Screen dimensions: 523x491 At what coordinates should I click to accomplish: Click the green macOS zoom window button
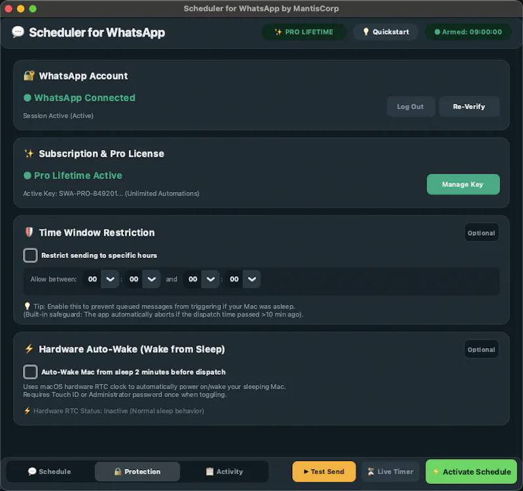(33, 8)
